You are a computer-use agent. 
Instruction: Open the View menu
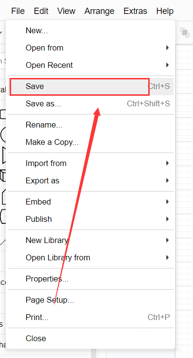tap(66, 11)
